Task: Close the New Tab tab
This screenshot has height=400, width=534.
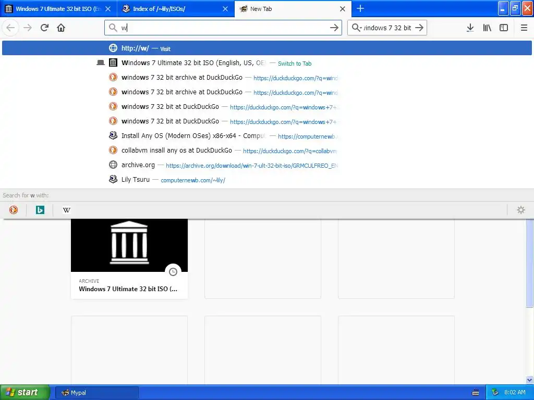Action: [x=343, y=9]
